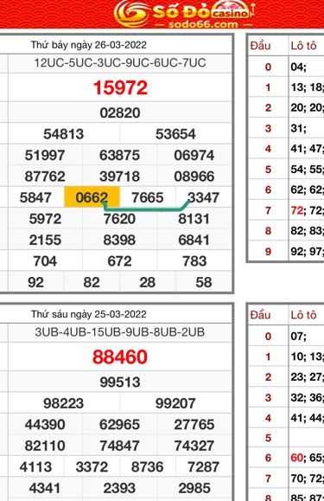324x501 pixels.
Task: Click the code row 3UB-4UB-15UB-9UB-8UB-2UB
Action: point(120,332)
